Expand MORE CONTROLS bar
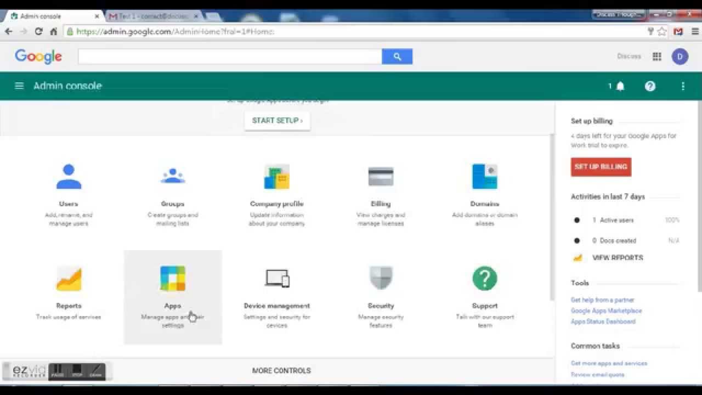The image size is (702, 395). 281,371
